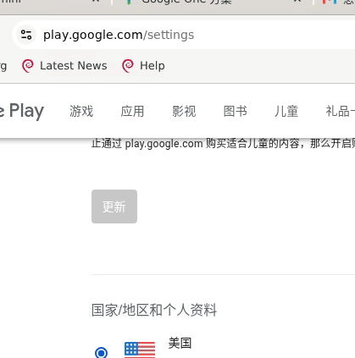Open the site information icon in address bar
The height and width of the screenshot is (358, 355).
click(x=26, y=35)
